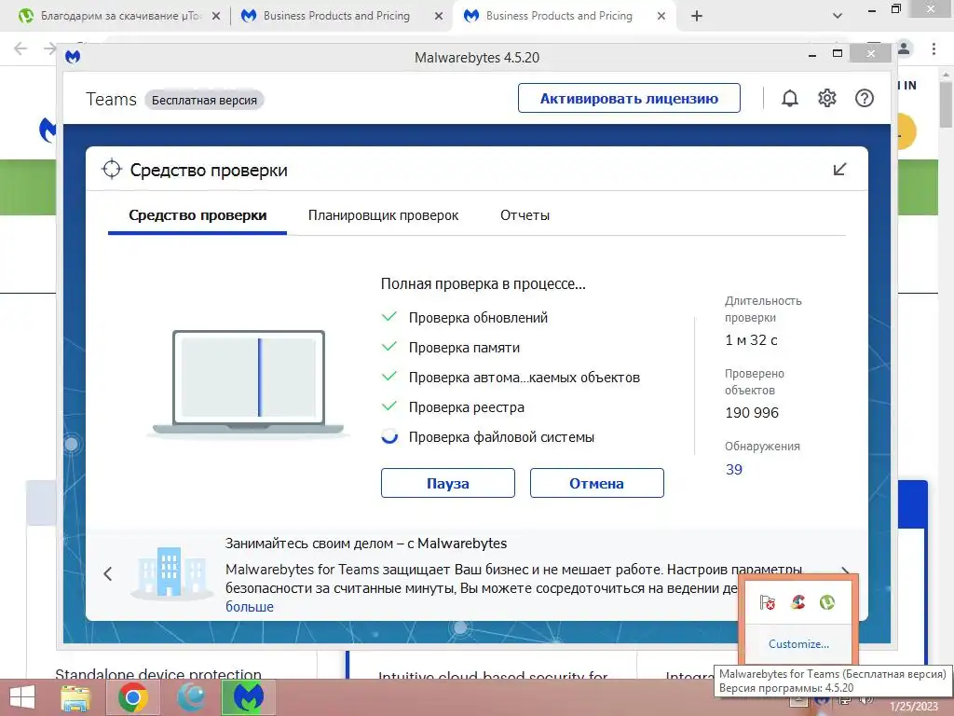Screen dimensions: 954x716
Task: Open the blue globe app on the taskbar
Action: [190, 697]
